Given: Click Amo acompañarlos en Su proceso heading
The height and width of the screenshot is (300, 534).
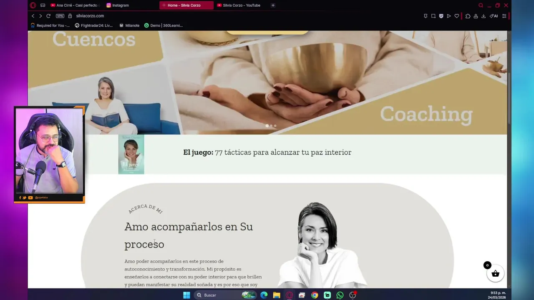Looking at the screenshot, I should click(189, 235).
